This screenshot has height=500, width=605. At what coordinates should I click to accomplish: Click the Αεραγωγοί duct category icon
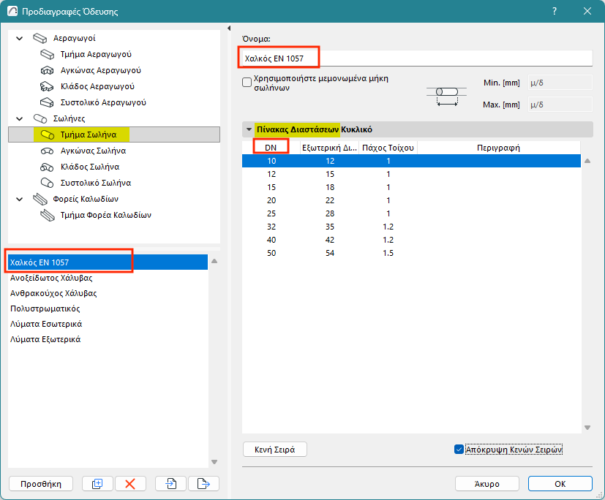(x=40, y=38)
